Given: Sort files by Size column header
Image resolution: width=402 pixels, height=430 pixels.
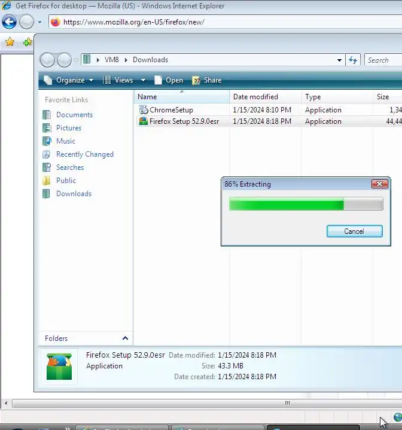Looking at the screenshot, I should pos(388,97).
